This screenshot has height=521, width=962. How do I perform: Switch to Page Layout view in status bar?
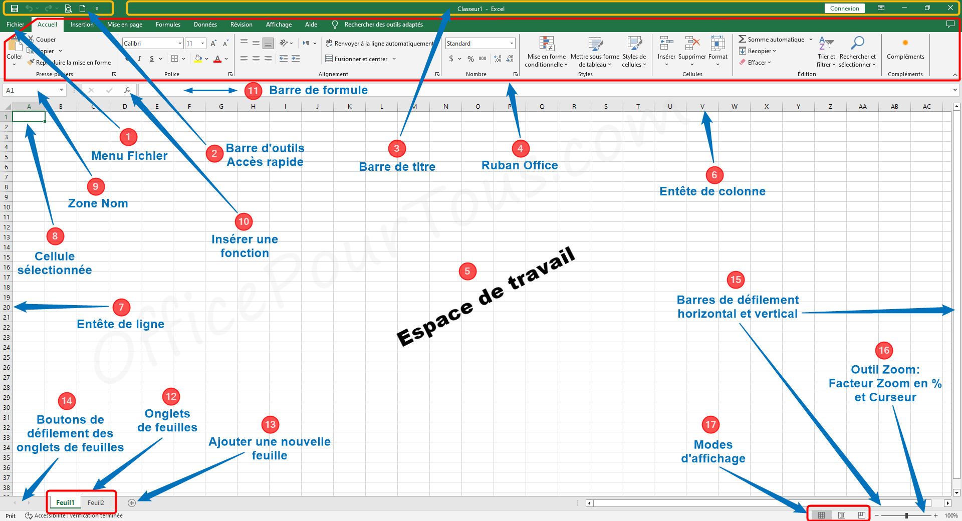click(x=842, y=515)
